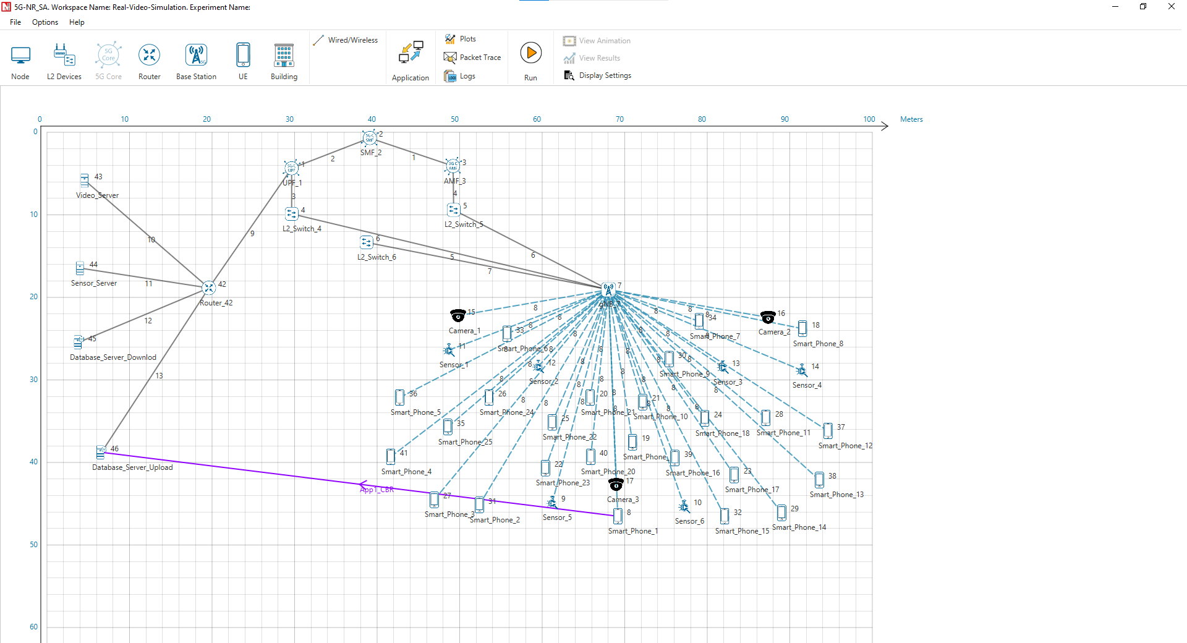
Task: Select the Smart_Phone_25 device icon
Action: pos(448,427)
